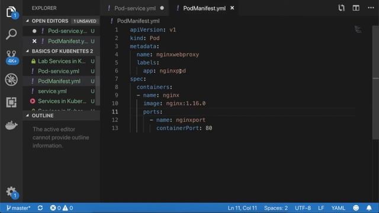The image size is (379, 213).
Task: Click the open changes compare icon
Action: [341, 8]
